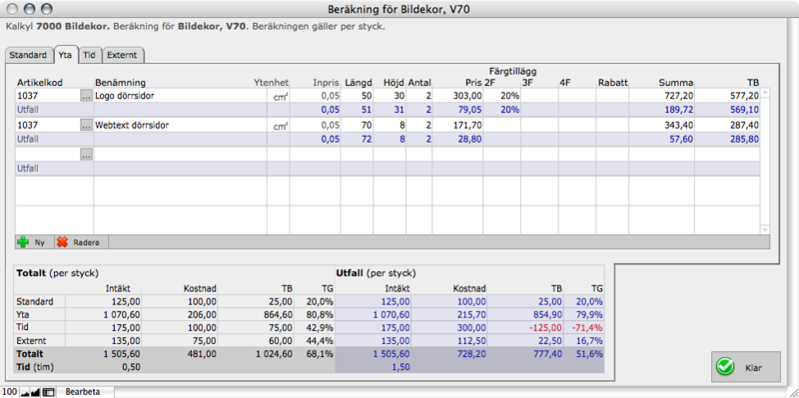This screenshot has width=799, height=398.
Task: Open article lookup for Logo dörrsidor row
Action: [87, 96]
